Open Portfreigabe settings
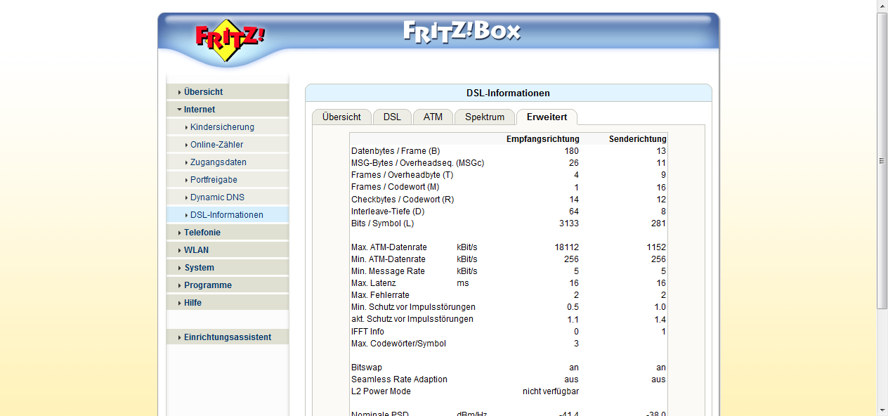The height and width of the screenshot is (416, 888). click(214, 180)
